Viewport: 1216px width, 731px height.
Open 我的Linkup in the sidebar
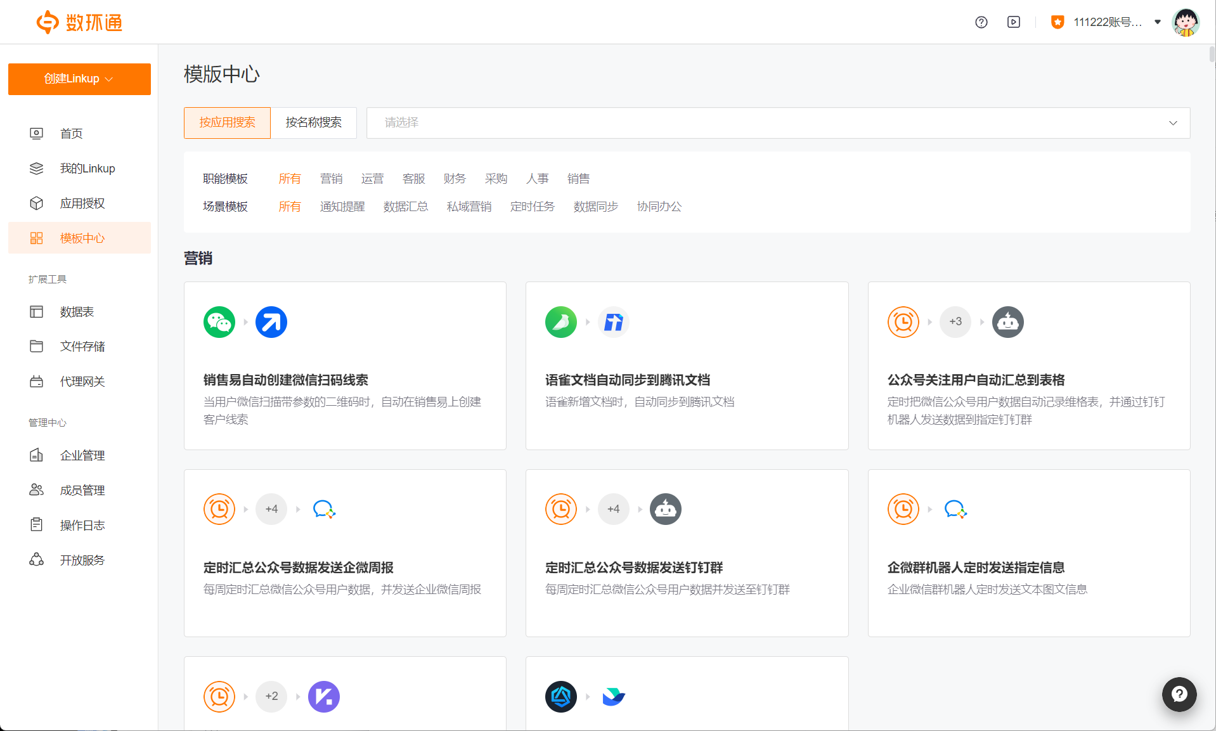tap(79, 169)
